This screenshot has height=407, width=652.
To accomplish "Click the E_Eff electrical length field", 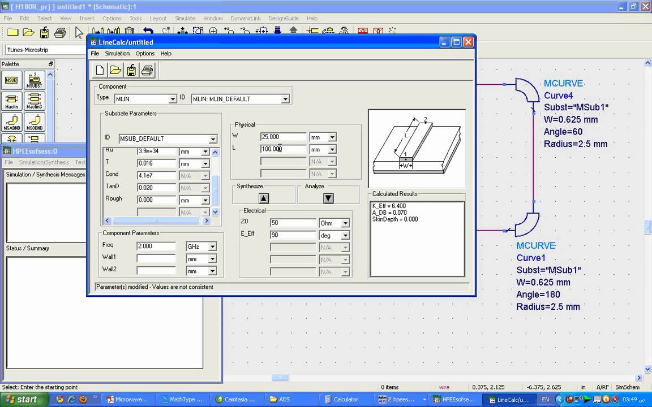I will (x=293, y=235).
